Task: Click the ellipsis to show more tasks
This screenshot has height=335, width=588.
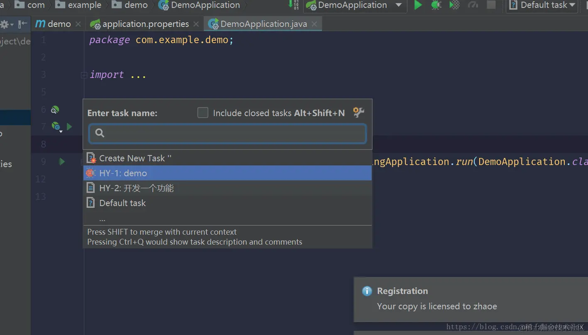Action: (x=102, y=218)
